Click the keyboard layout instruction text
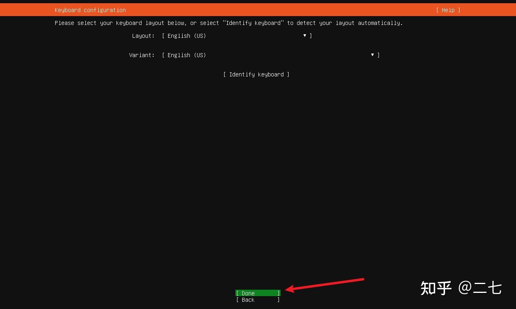The height and width of the screenshot is (309, 516). (x=229, y=23)
